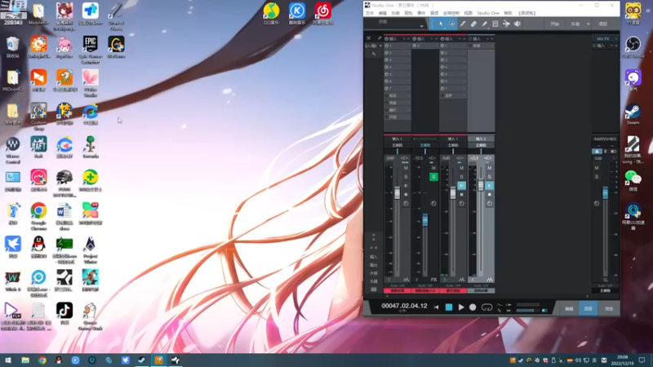Image resolution: width=653 pixels, height=367 pixels.
Task: Select the Paint pencil tool
Action: (x=484, y=24)
